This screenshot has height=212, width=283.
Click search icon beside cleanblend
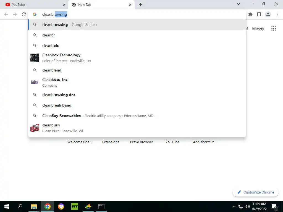tap(35, 70)
